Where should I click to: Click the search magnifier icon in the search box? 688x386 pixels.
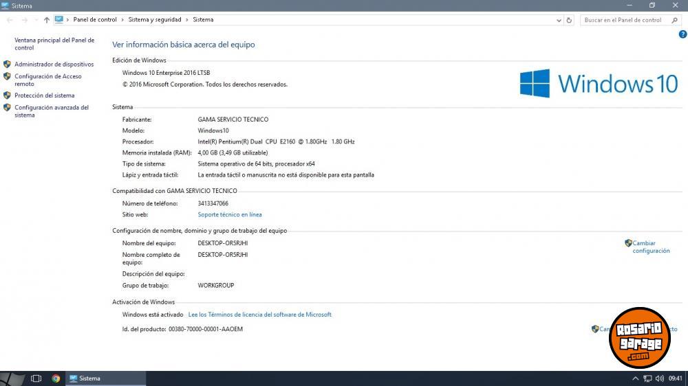[x=675, y=20]
